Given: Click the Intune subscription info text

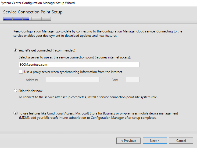Looking at the screenshot, I should point(98,116).
